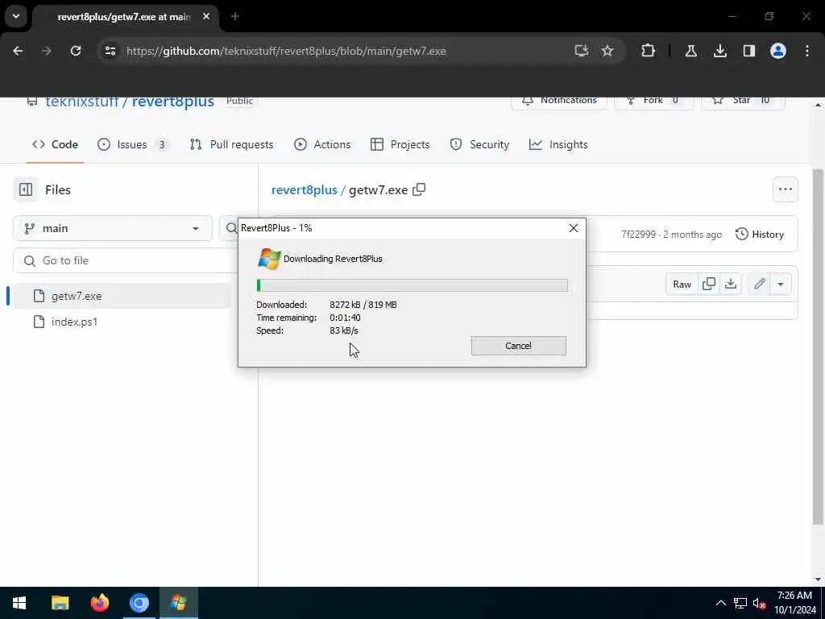This screenshot has height=619, width=825.
Task: Open Chrome three-dot menu
Action: tap(807, 51)
